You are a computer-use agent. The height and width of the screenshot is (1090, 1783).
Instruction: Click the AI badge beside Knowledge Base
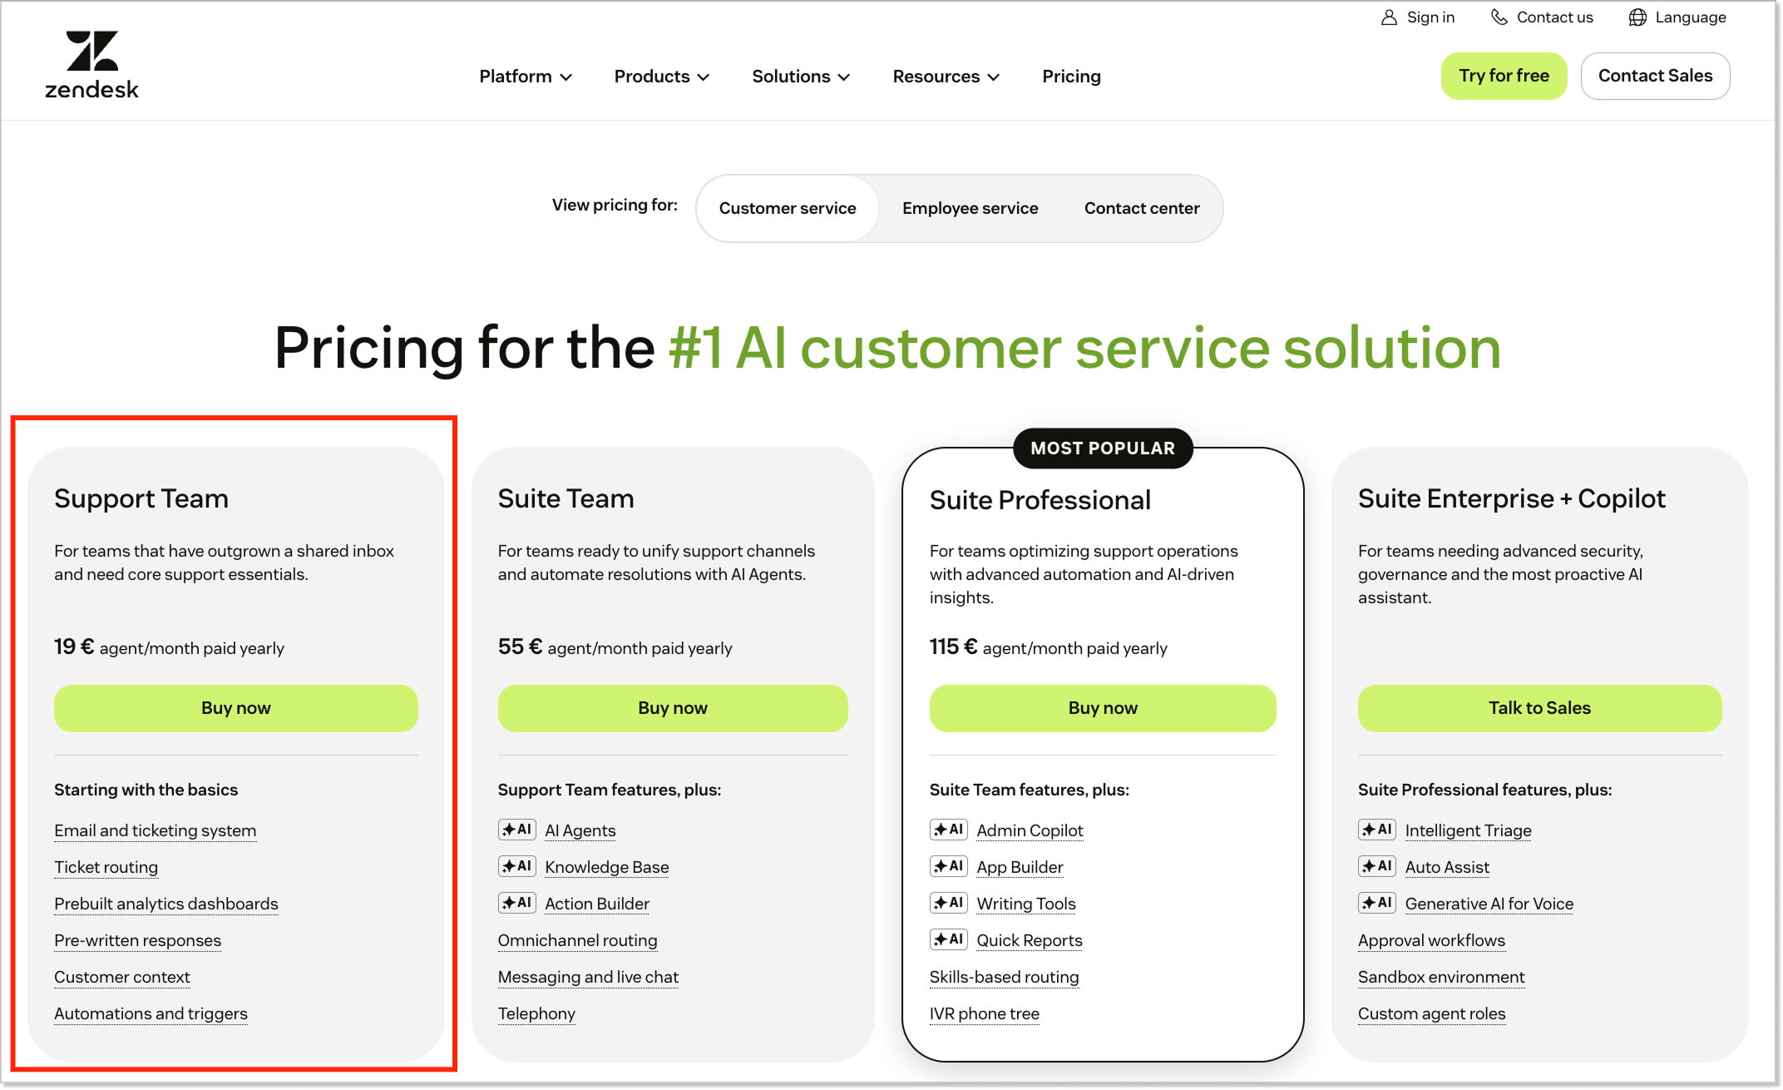(517, 866)
